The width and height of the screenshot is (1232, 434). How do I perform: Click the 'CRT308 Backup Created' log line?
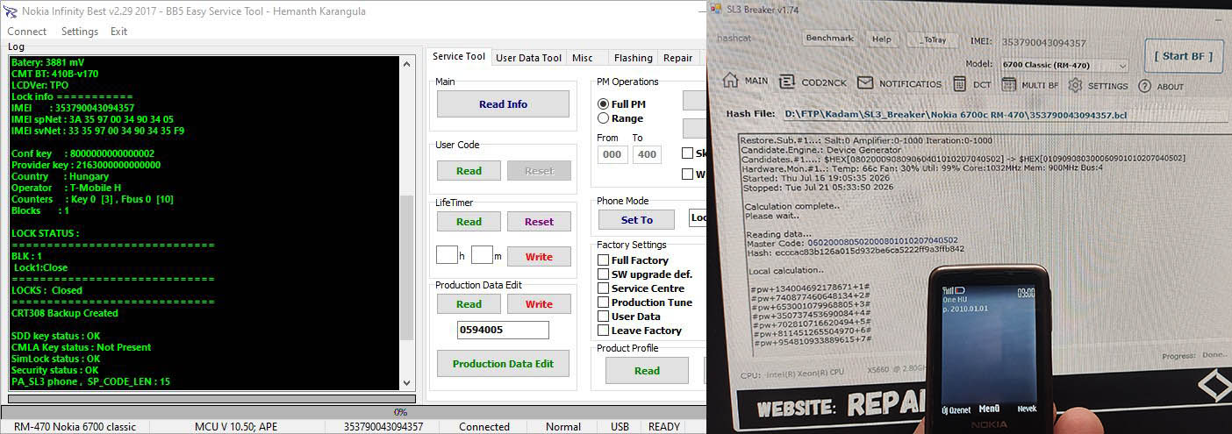tap(65, 313)
